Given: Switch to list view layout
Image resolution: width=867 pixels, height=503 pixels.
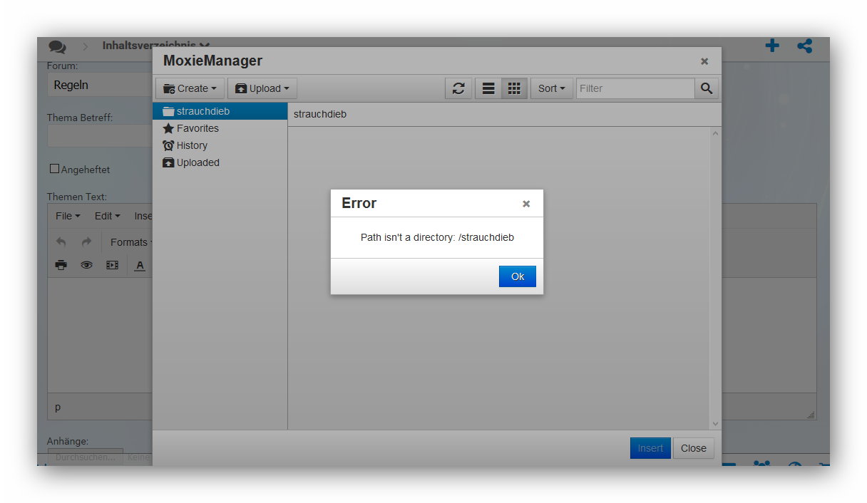Looking at the screenshot, I should 488,88.
